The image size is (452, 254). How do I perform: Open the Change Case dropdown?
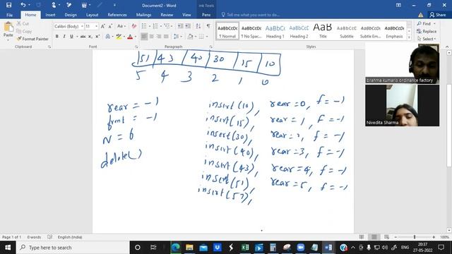click(121, 26)
